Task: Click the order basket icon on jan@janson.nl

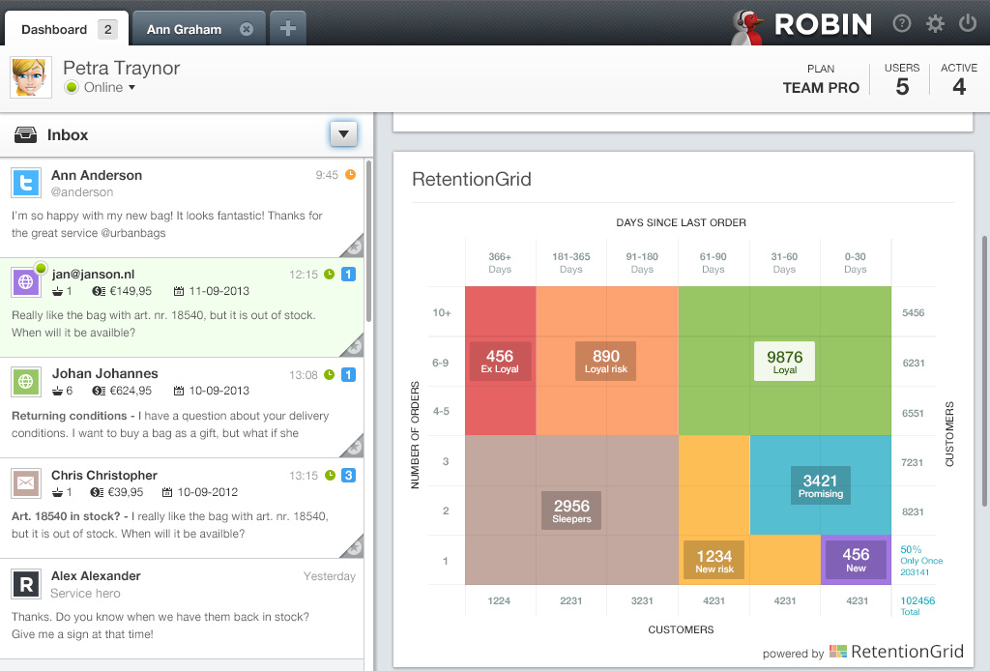Action: (57, 291)
